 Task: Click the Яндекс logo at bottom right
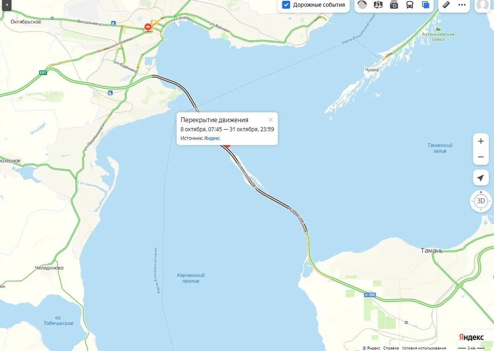(472, 337)
